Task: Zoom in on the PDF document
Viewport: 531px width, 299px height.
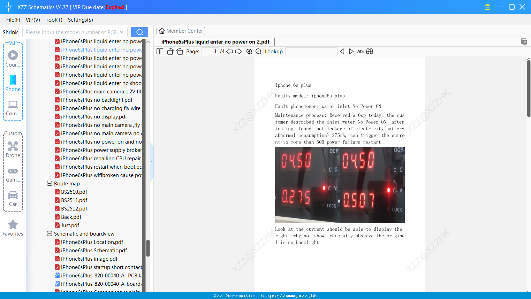Action: click(x=249, y=52)
